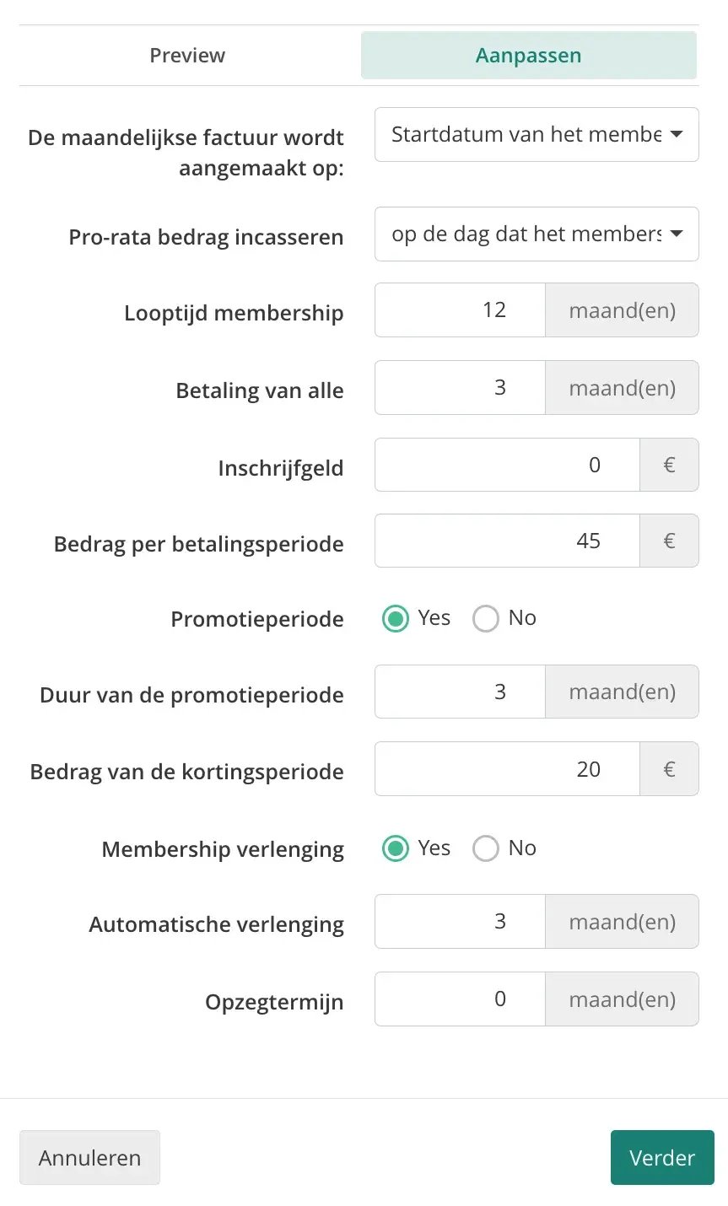The width and height of the screenshot is (728, 1206).
Task: Expand the Pro-rata bedrag incasseren dropdown
Action: 537,234
